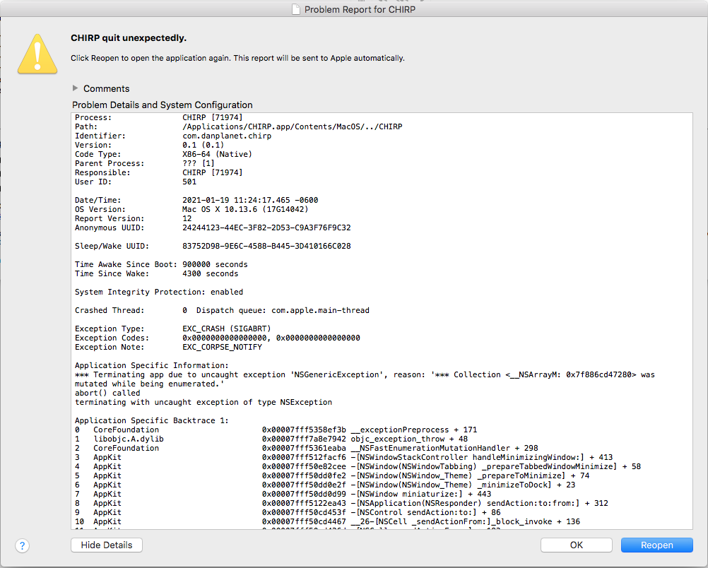Select the version value '0.1 (0.1)'

tap(203, 145)
